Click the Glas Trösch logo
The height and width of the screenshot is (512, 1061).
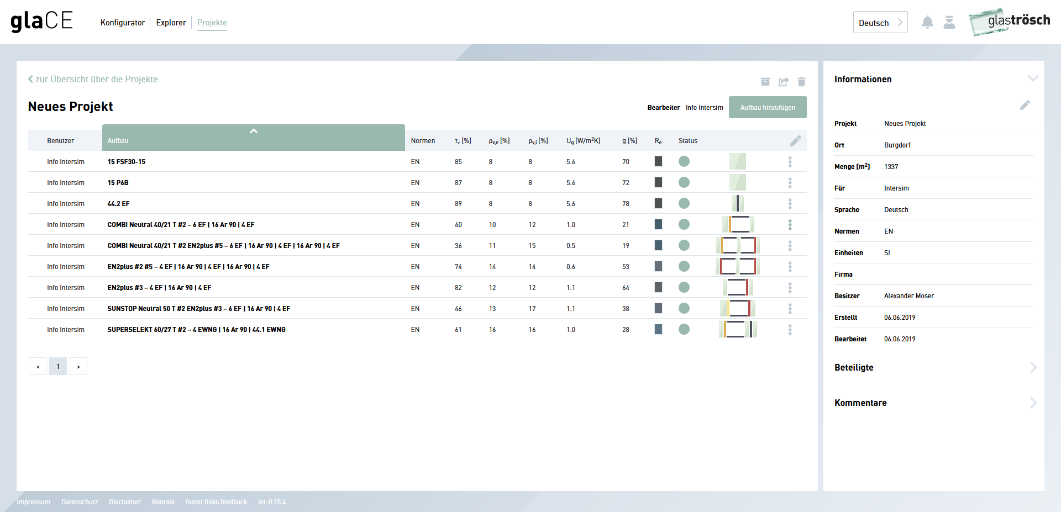pos(1010,22)
